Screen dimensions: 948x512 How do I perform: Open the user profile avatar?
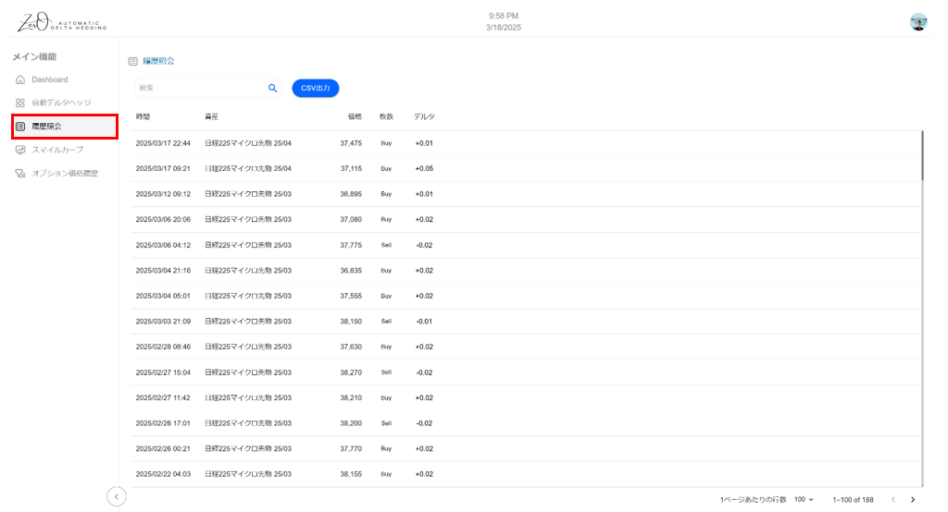918,22
